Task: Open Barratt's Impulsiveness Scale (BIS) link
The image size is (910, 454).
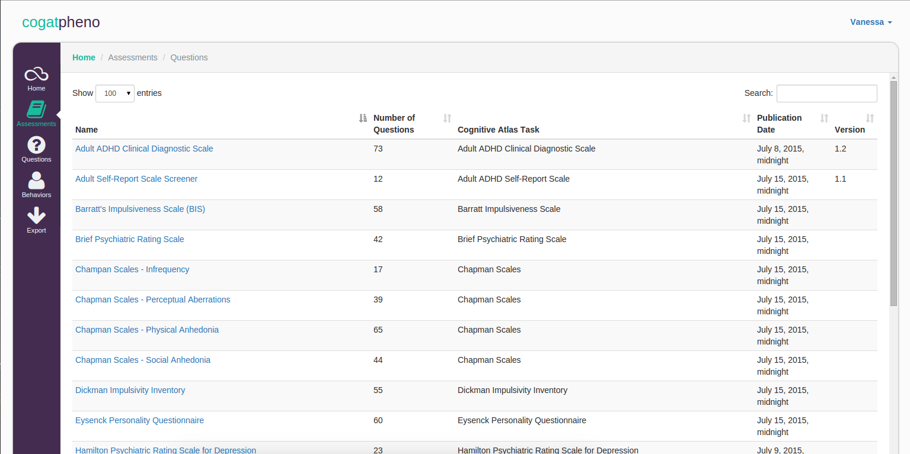Action: click(140, 209)
